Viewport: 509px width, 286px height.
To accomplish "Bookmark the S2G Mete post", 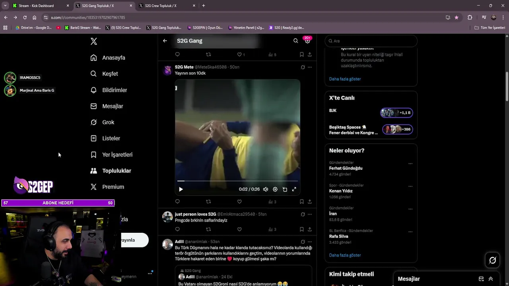I will point(302,202).
